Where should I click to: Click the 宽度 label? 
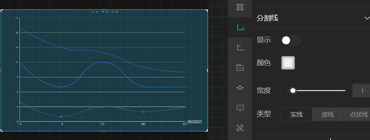(264, 90)
